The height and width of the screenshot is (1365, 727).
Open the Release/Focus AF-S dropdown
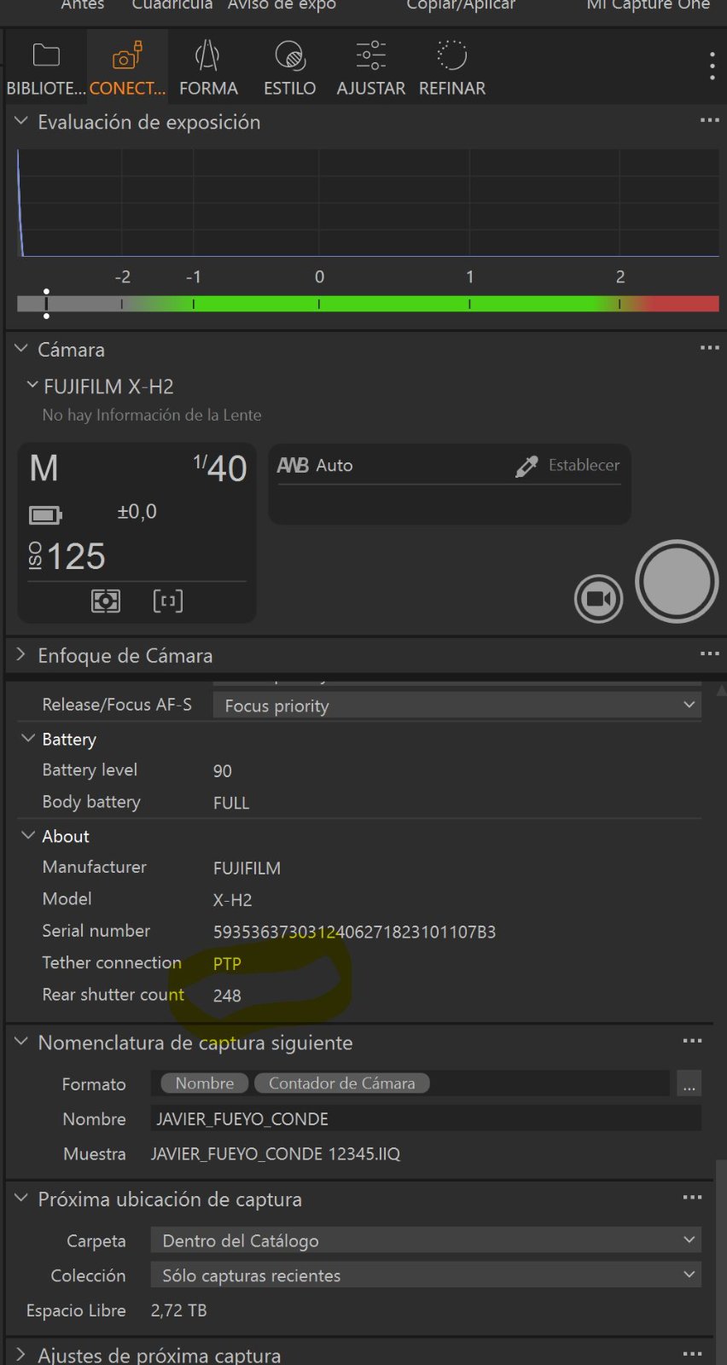coord(457,706)
